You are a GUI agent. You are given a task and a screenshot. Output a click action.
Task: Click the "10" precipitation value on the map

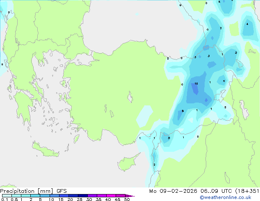[196, 83]
